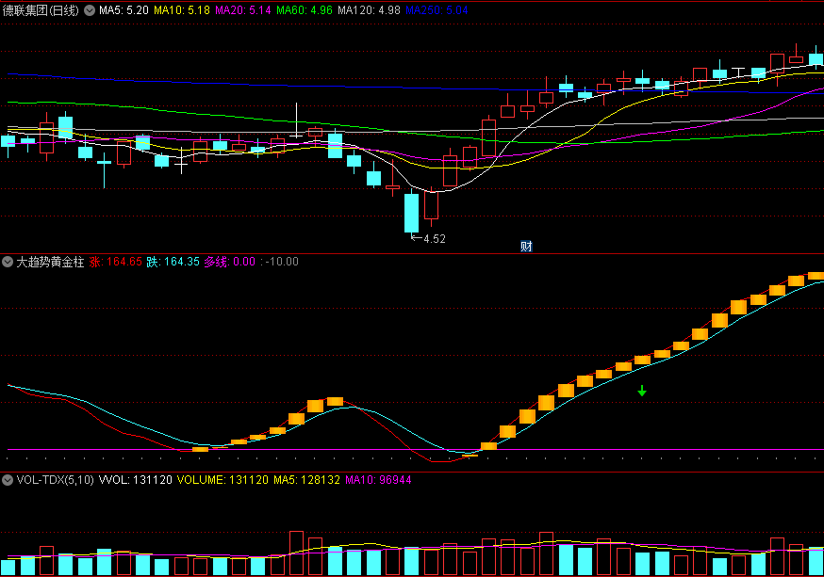
Task: Click the volume MA10: 96944 label
Action: click(378, 479)
